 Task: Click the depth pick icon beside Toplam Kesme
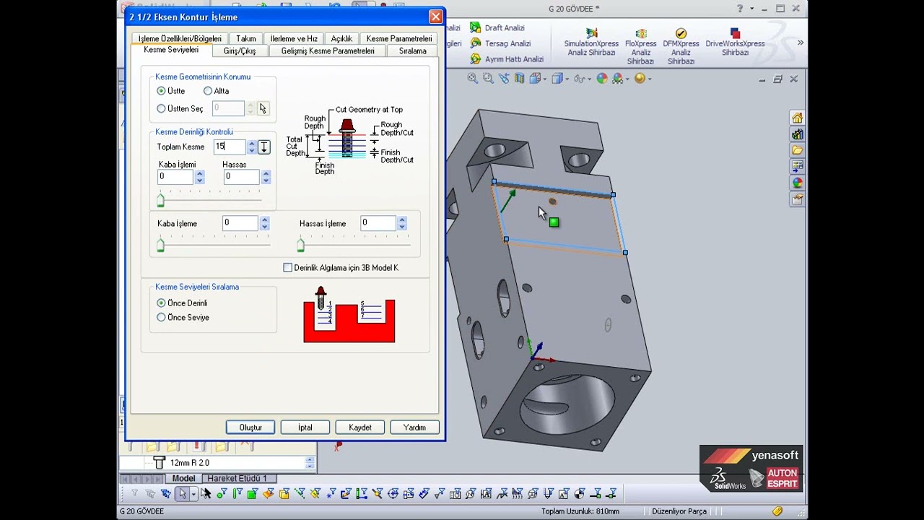(264, 147)
